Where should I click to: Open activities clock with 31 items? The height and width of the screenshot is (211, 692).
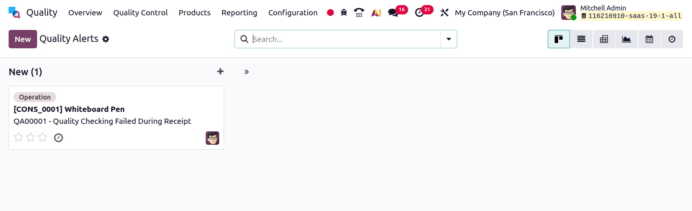pos(424,12)
